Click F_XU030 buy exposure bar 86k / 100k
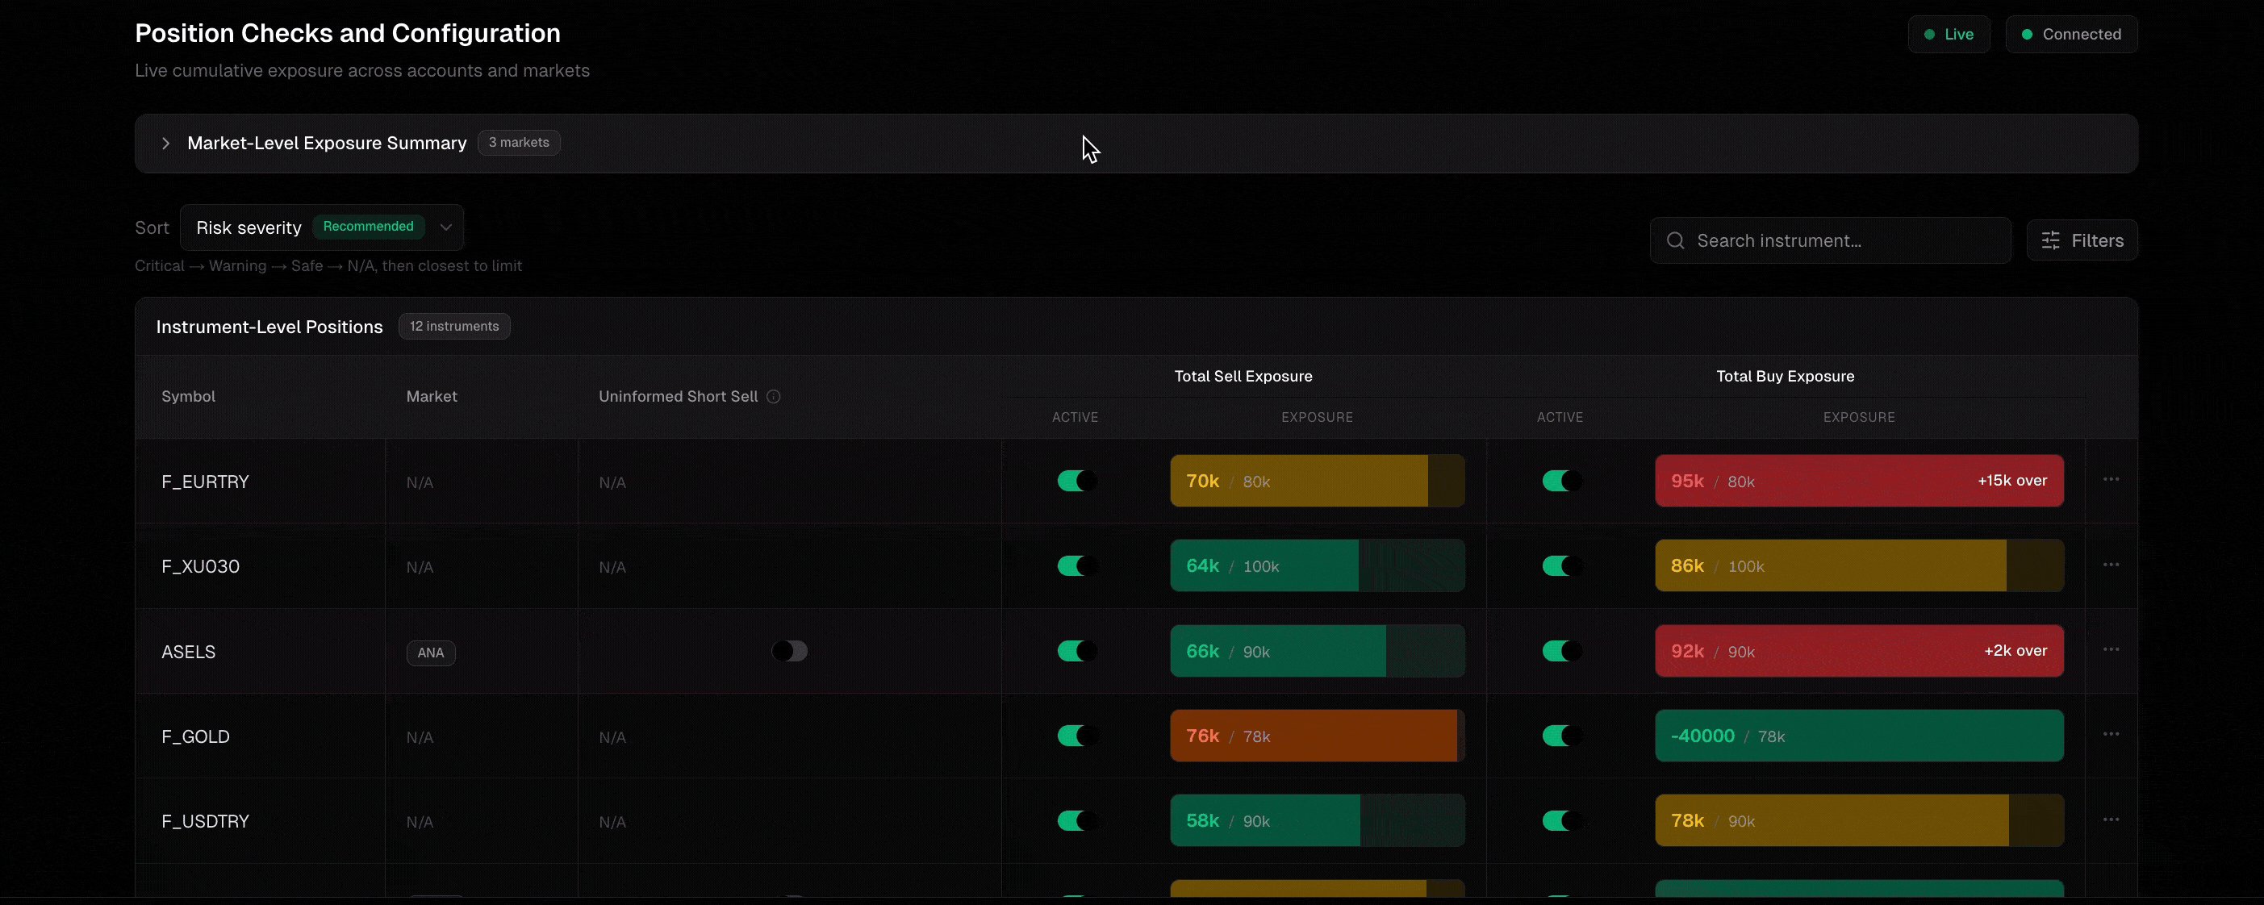 1859,566
